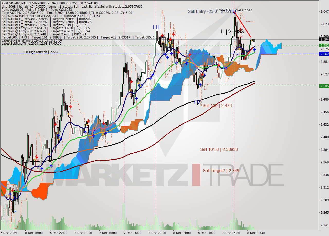Click the green 2.582 price tag
329x236 pixels.
click(324, 45)
